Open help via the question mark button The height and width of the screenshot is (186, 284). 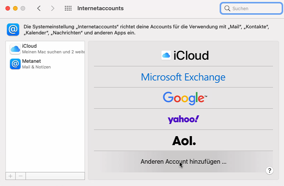269,170
